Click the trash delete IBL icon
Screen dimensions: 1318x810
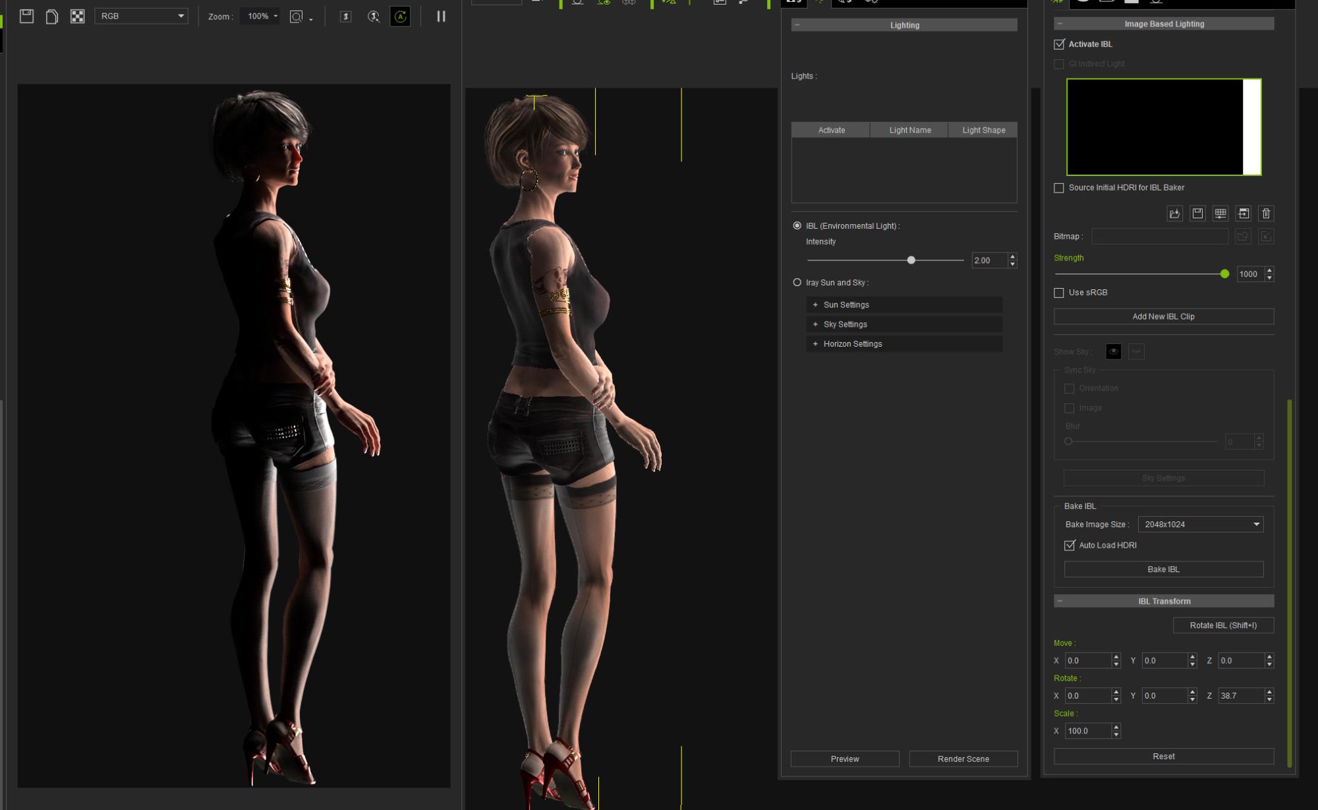1266,214
